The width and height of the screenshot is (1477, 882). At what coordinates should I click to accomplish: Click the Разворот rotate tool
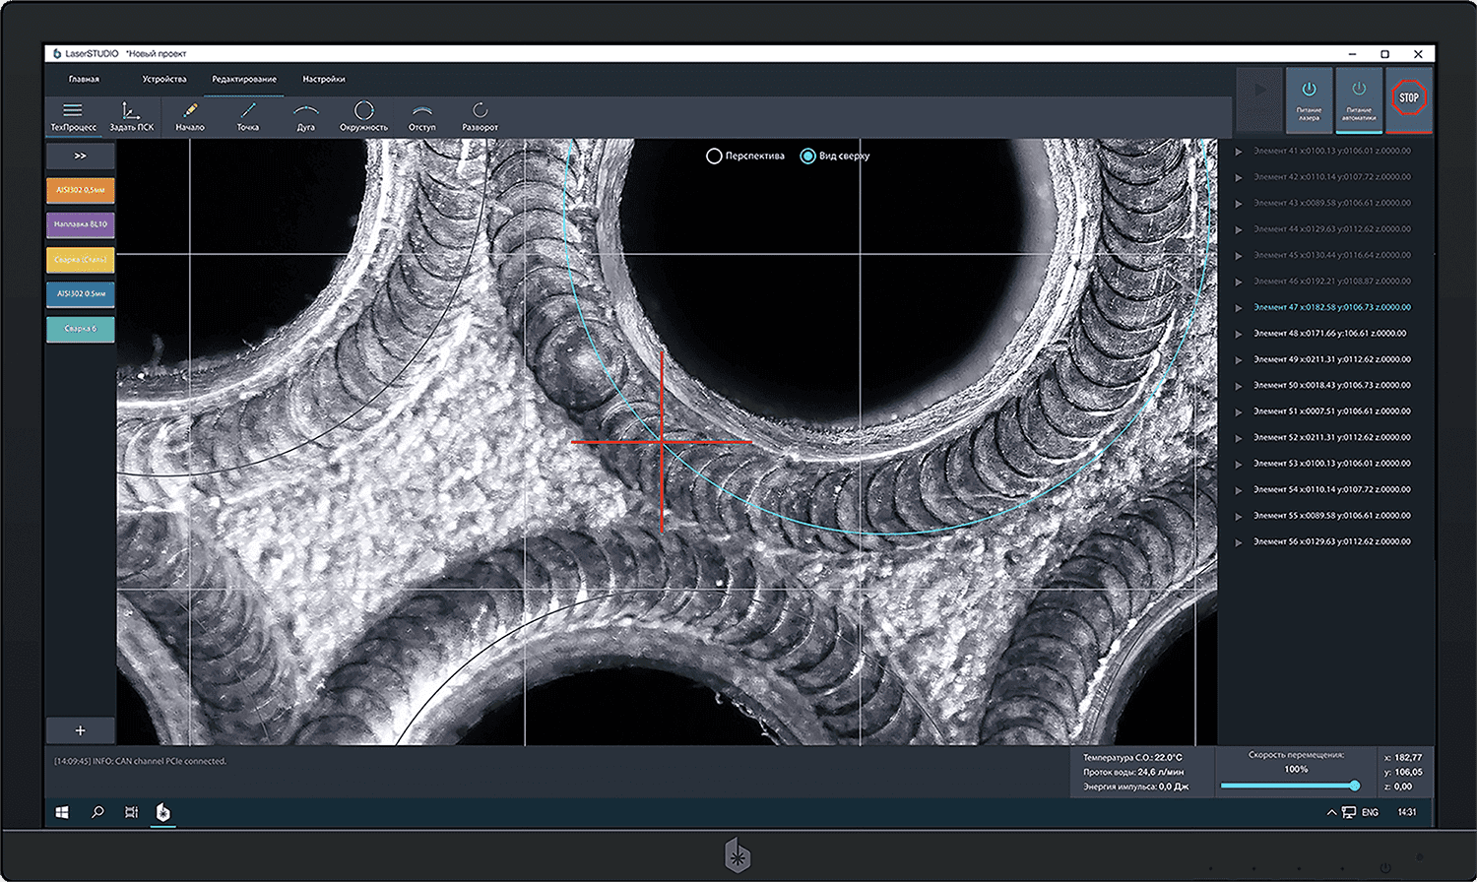[480, 116]
